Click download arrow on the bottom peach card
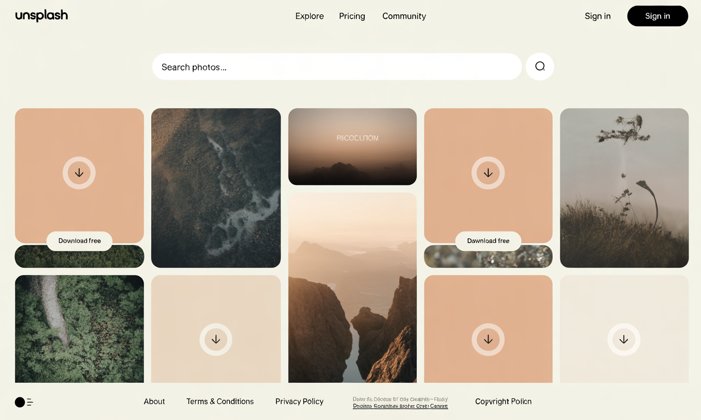The image size is (701, 420). (488, 340)
